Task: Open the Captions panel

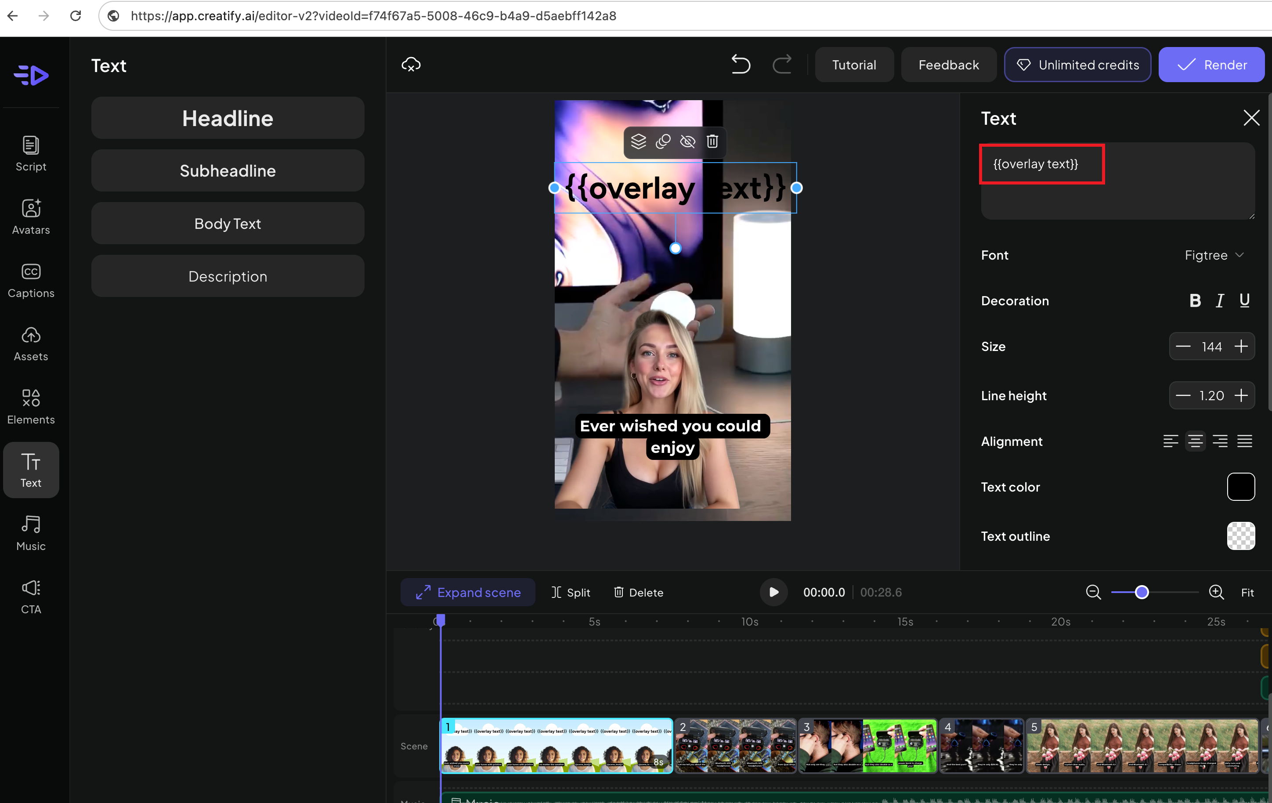Action: pos(30,279)
